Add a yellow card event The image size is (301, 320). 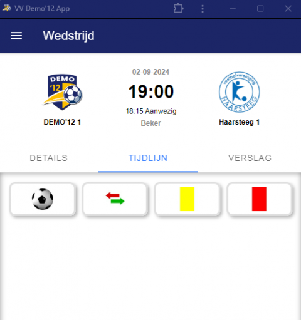[187, 199]
